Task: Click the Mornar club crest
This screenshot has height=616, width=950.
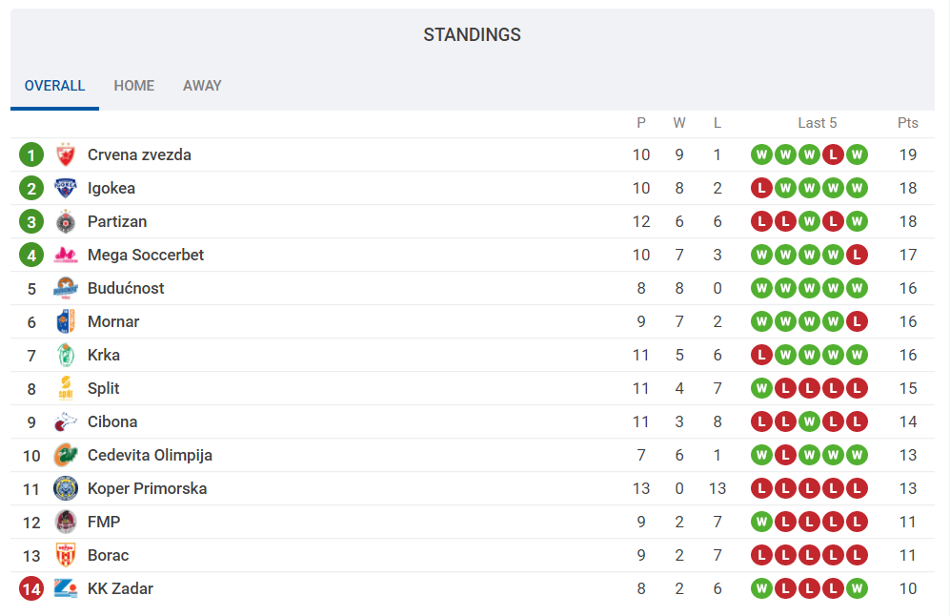Action: click(x=65, y=320)
